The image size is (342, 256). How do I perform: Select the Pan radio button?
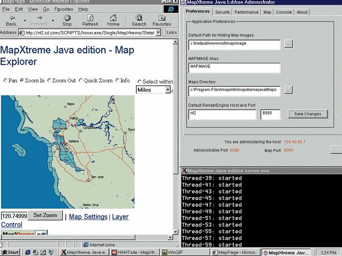coord(5,80)
